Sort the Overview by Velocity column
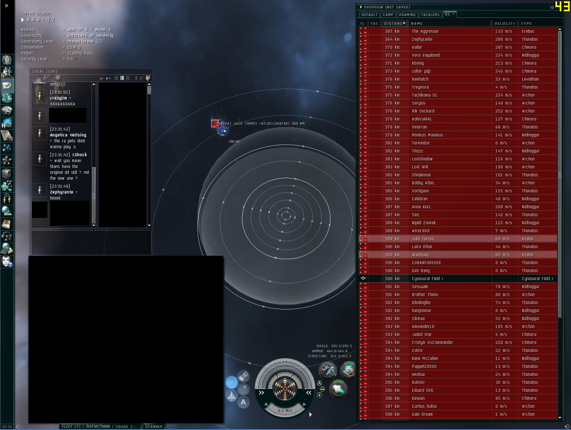This screenshot has width=571, height=430. click(x=506, y=24)
